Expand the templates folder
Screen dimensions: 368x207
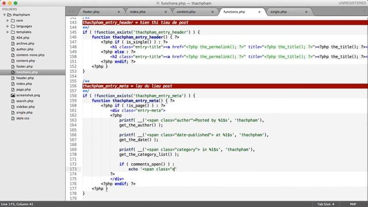7,32
